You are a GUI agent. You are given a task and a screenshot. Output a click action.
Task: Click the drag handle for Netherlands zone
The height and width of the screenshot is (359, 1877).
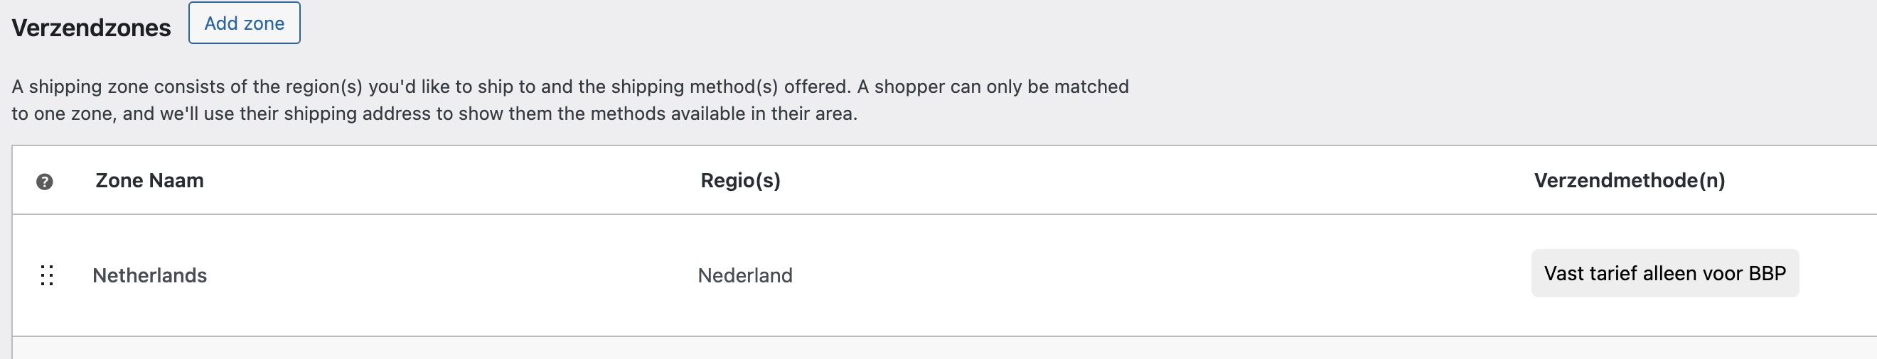coord(47,275)
